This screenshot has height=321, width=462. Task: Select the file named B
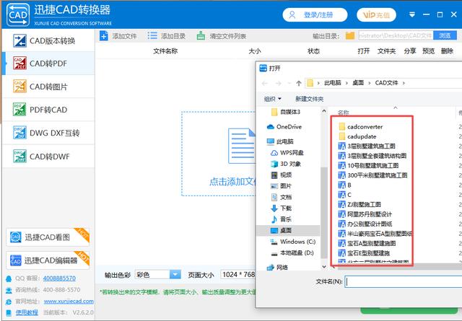tap(345, 185)
